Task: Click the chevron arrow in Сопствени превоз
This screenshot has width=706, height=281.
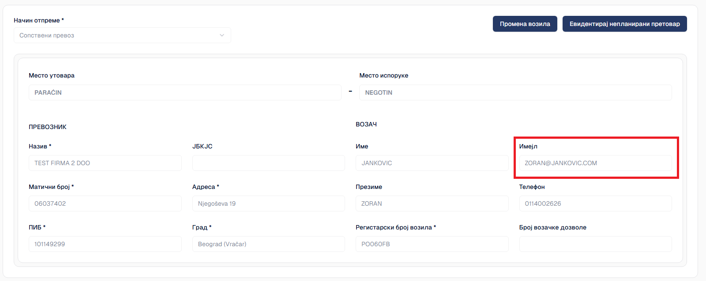Action: (222, 35)
